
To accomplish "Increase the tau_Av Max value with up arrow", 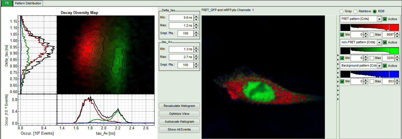I will click(x=196, y=56).
